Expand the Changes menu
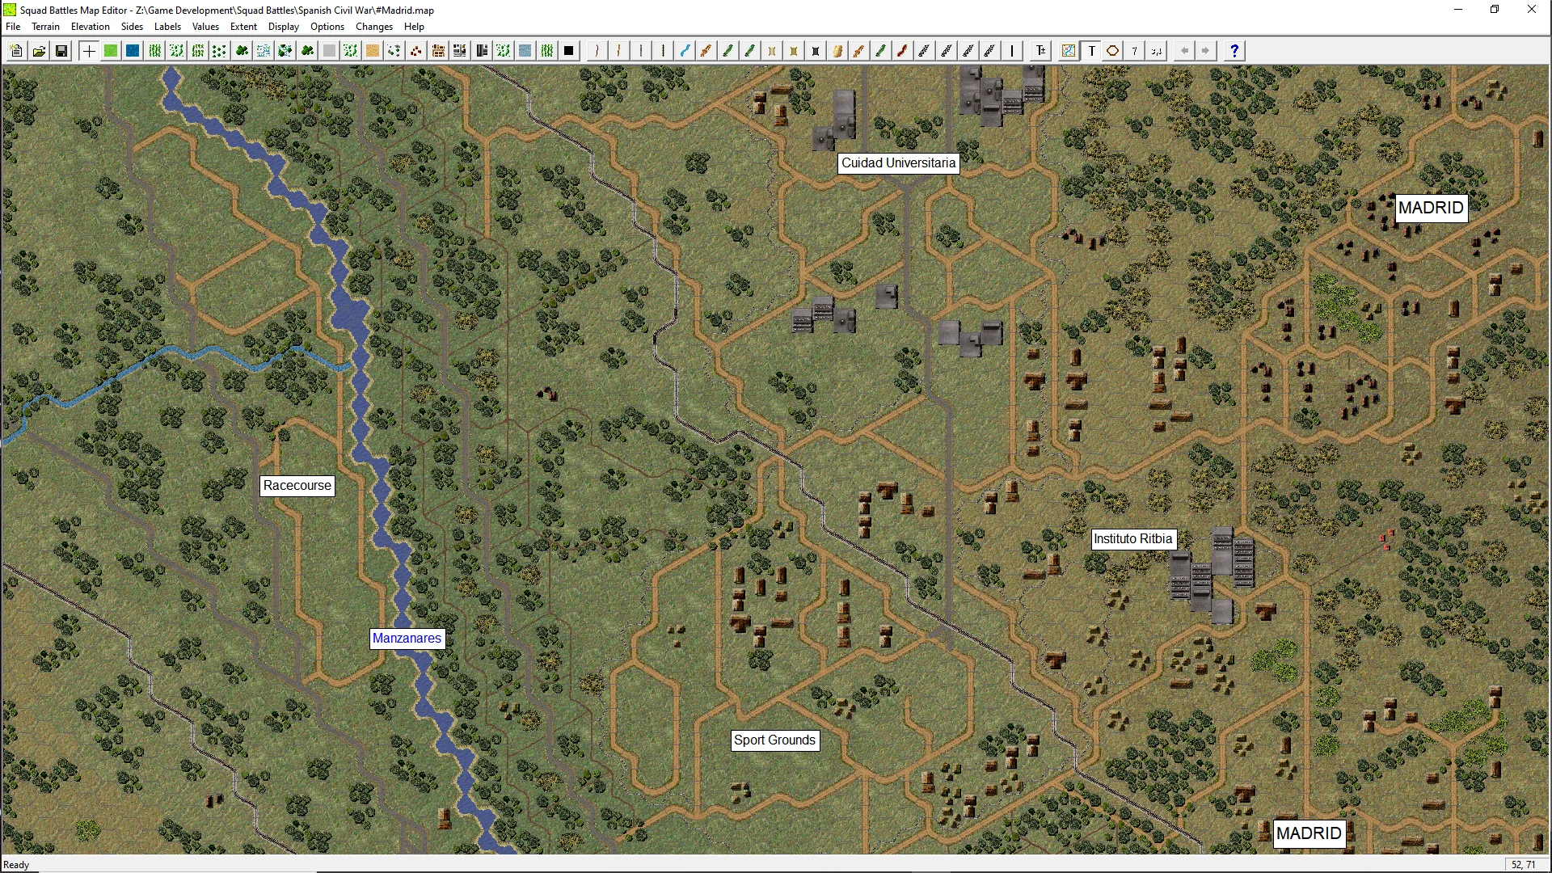Screen dimensions: 1552x873 point(373,27)
